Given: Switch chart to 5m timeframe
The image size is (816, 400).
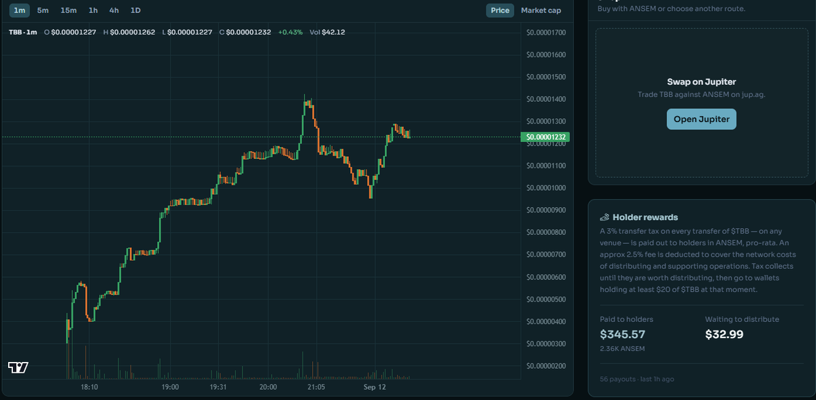Looking at the screenshot, I should 43,10.
